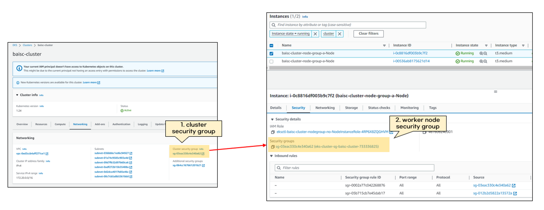Image resolution: width=544 pixels, height=210 pixels.
Task: Switch to the instance Networking tab
Action: tap(325, 108)
